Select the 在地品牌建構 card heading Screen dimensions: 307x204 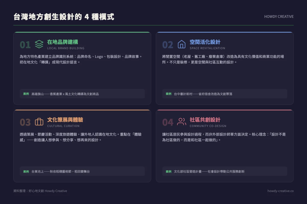(63, 42)
